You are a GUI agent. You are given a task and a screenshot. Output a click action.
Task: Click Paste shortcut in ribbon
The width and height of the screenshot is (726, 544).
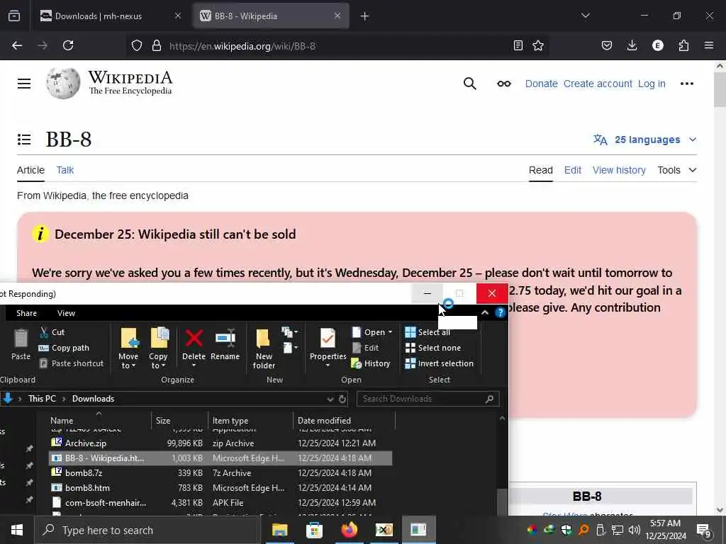(72, 363)
